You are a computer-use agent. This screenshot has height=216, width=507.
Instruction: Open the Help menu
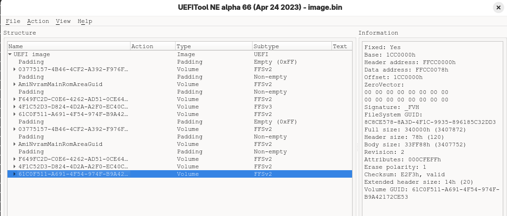[x=84, y=21]
